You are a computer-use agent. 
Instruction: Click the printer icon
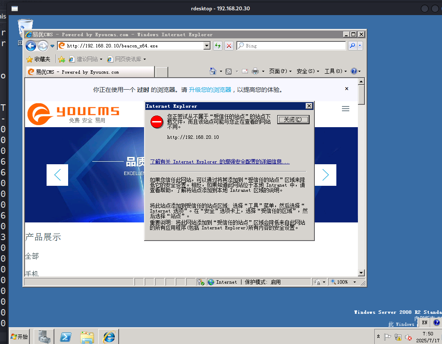pos(255,71)
